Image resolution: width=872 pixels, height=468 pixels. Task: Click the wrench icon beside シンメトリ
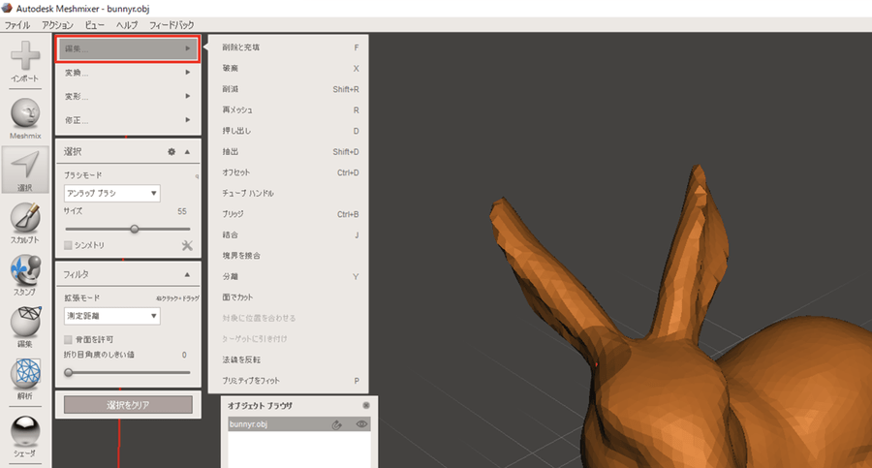[187, 245]
